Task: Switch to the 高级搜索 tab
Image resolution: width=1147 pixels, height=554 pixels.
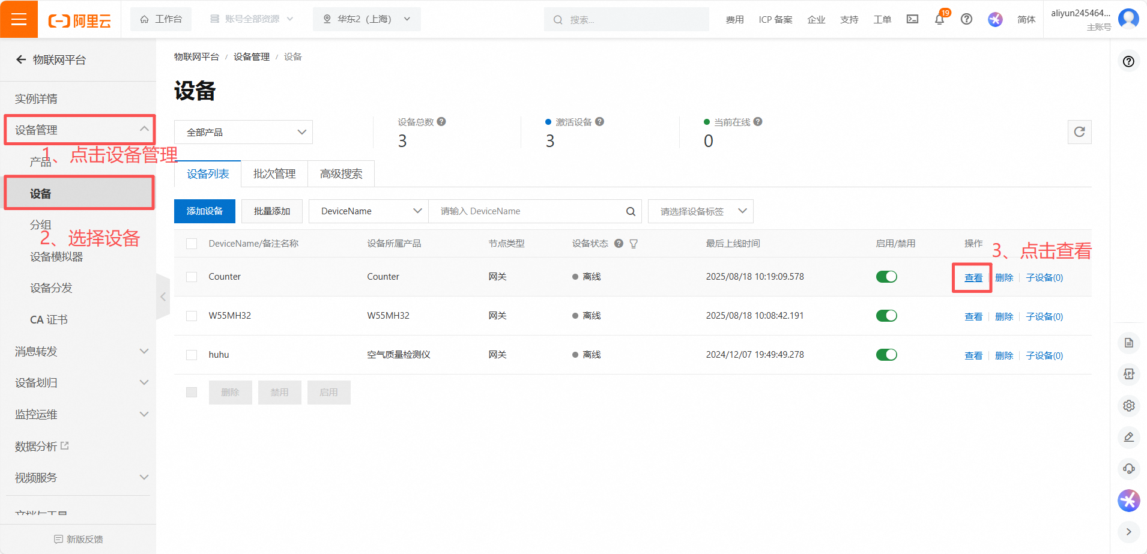Action: coord(341,174)
